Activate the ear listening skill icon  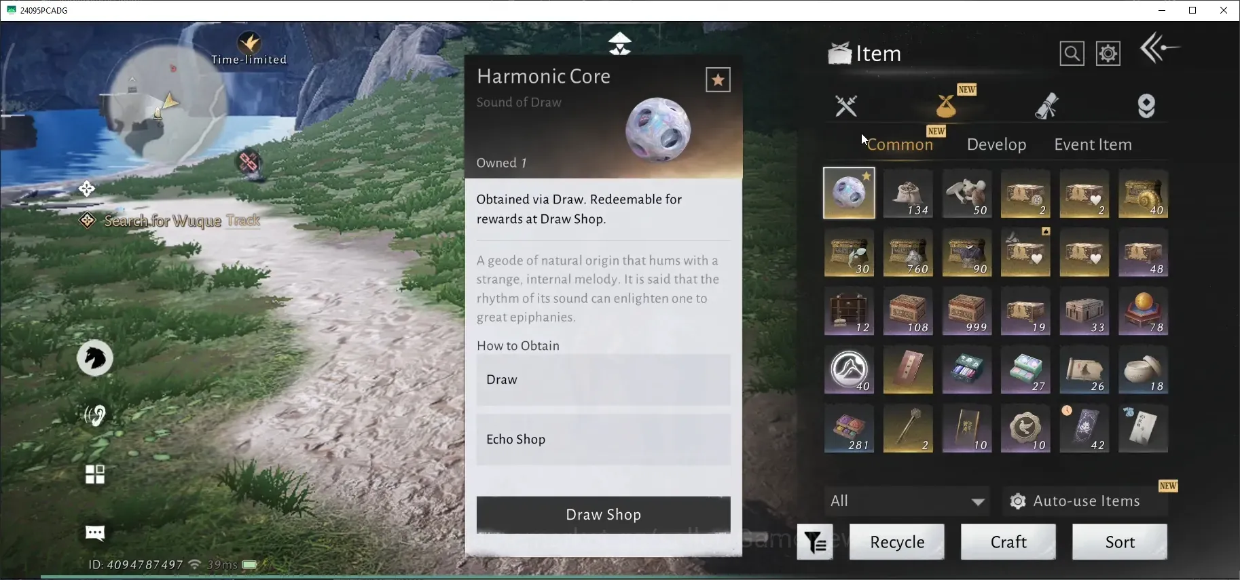[95, 415]
